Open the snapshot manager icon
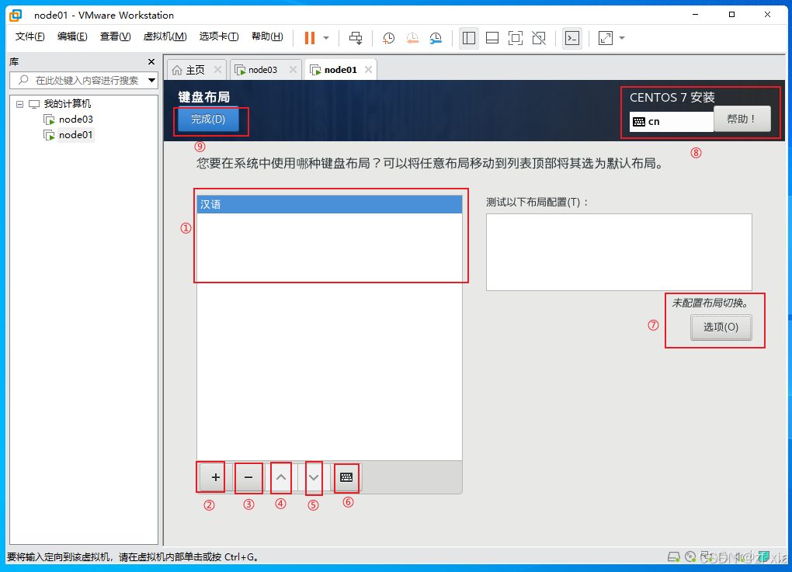 436,38
